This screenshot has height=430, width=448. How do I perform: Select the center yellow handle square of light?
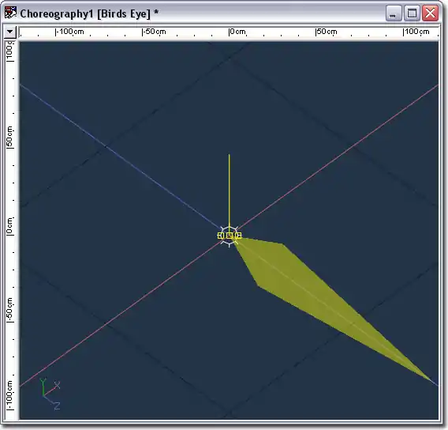230,236
